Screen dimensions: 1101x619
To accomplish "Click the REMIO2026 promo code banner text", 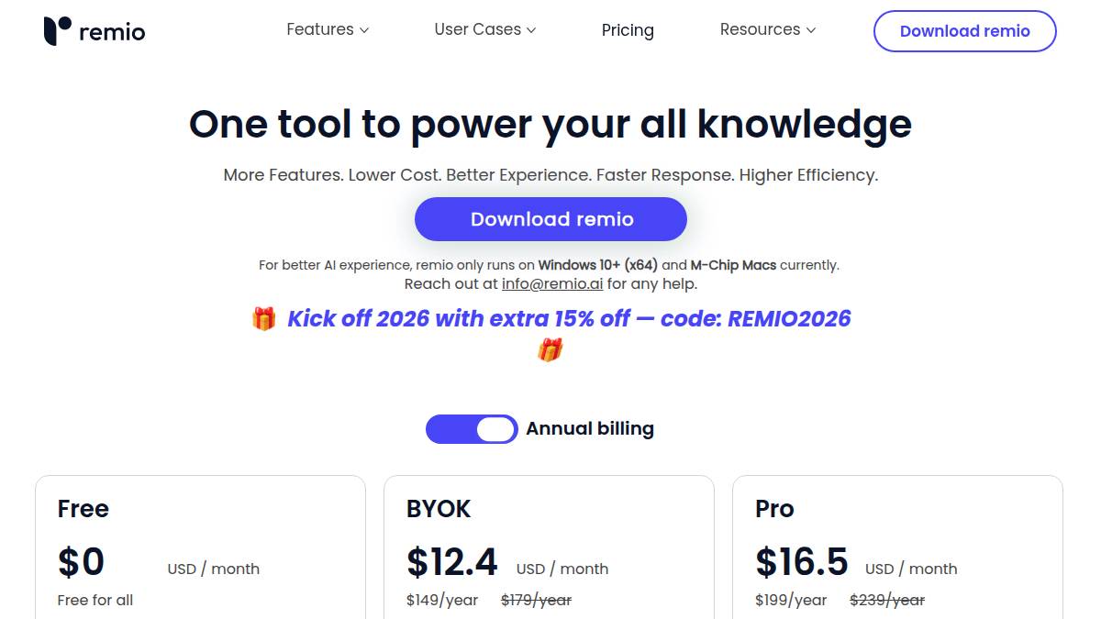I will click(x=569, y=319).
